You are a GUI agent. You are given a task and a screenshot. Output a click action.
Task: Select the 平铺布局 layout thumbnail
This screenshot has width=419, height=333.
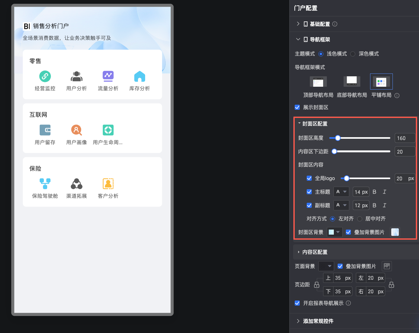pyautogui.click(x=381, y=81)
